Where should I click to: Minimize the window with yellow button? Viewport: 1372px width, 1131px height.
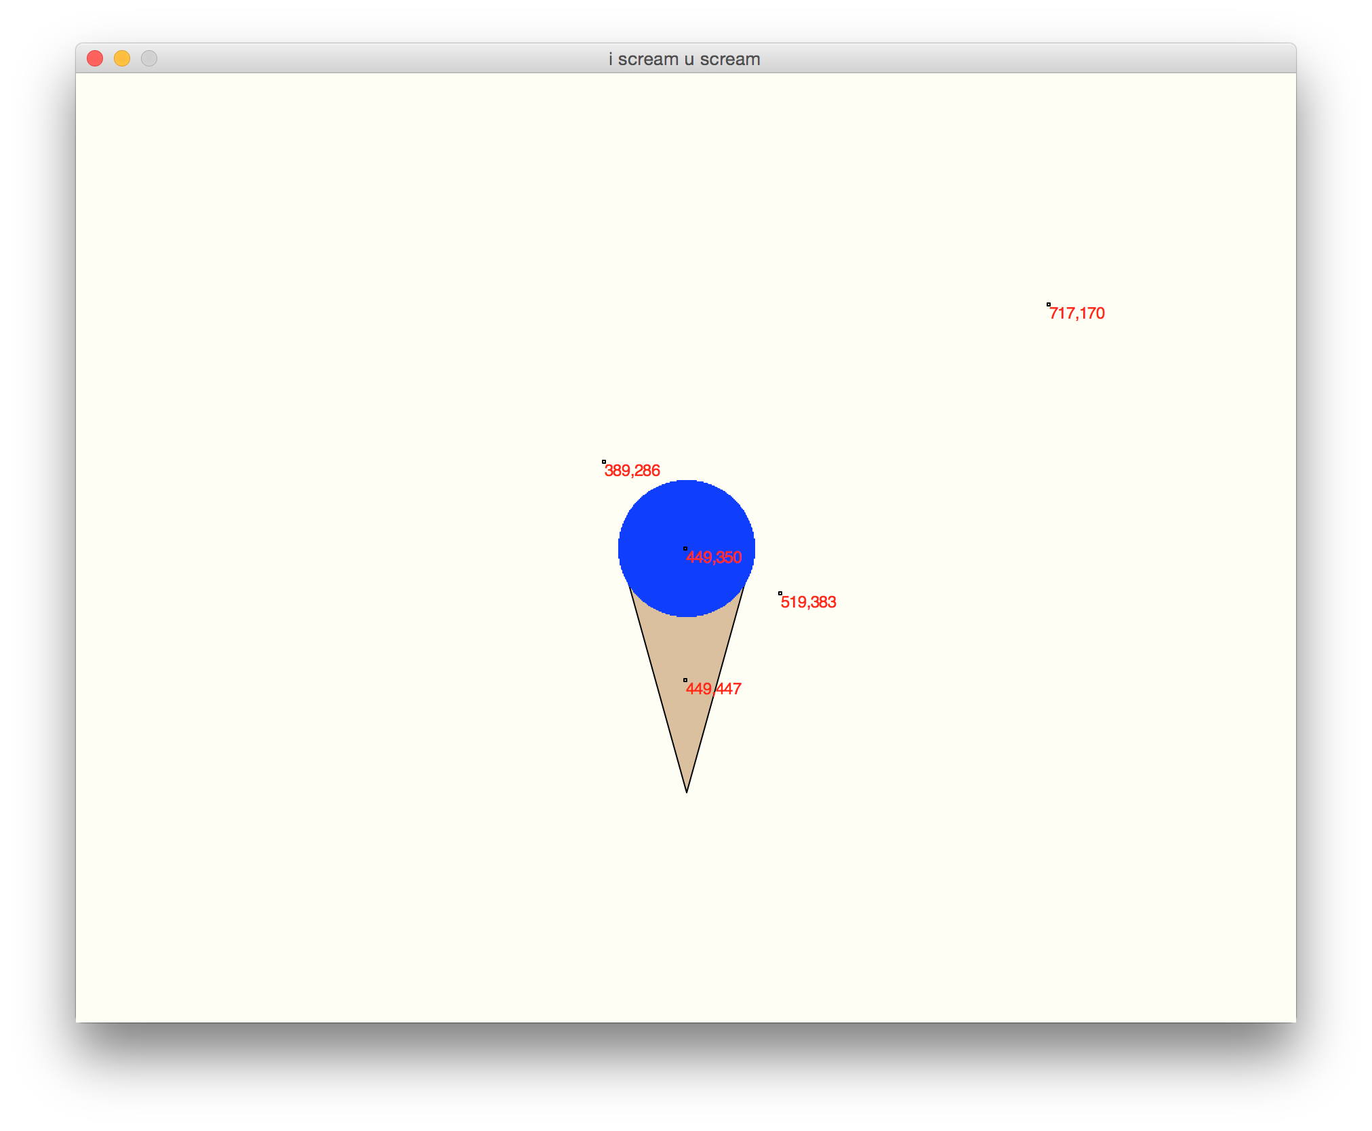122,59
